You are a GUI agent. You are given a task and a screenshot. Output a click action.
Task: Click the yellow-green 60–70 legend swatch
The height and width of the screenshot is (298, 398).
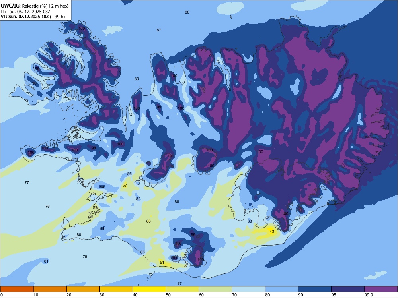point(215,289)
